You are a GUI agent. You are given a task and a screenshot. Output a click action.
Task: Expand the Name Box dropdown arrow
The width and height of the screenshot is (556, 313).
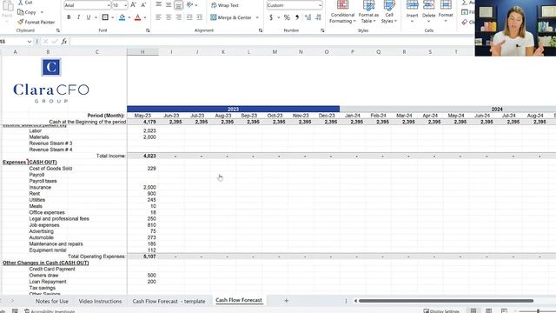[29, 42]
